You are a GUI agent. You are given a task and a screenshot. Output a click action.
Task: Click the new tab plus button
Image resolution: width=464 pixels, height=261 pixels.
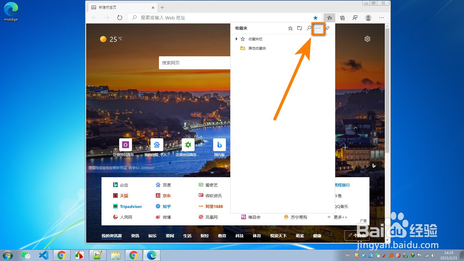point(162,7)
